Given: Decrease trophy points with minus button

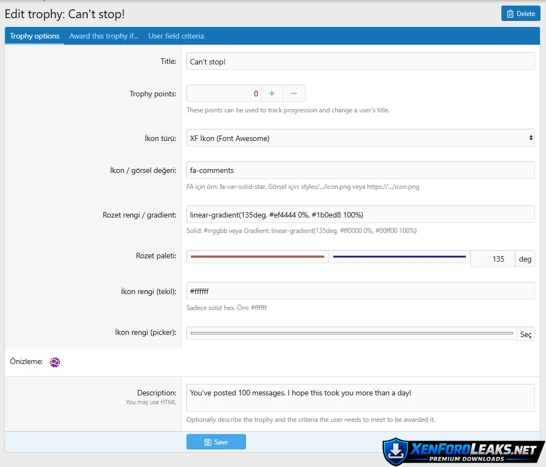Looking at the screenshot, I should pyautogui.click(x=294, y=94).
